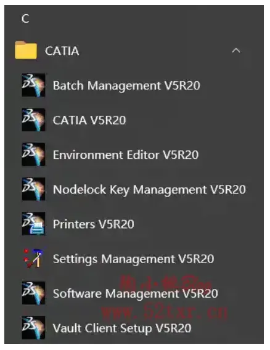Select the Printers V5R20 label
This screenshot has width=270, height=350.
[x=94, y=224]
